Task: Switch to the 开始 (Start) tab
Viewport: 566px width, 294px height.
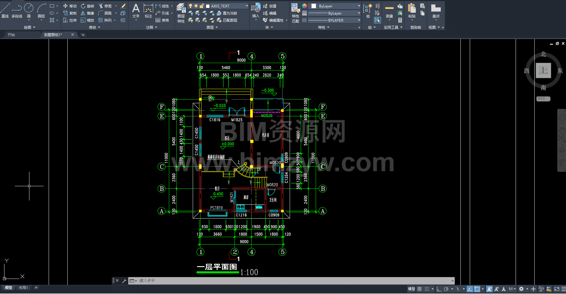Action: tap(11, 35)
